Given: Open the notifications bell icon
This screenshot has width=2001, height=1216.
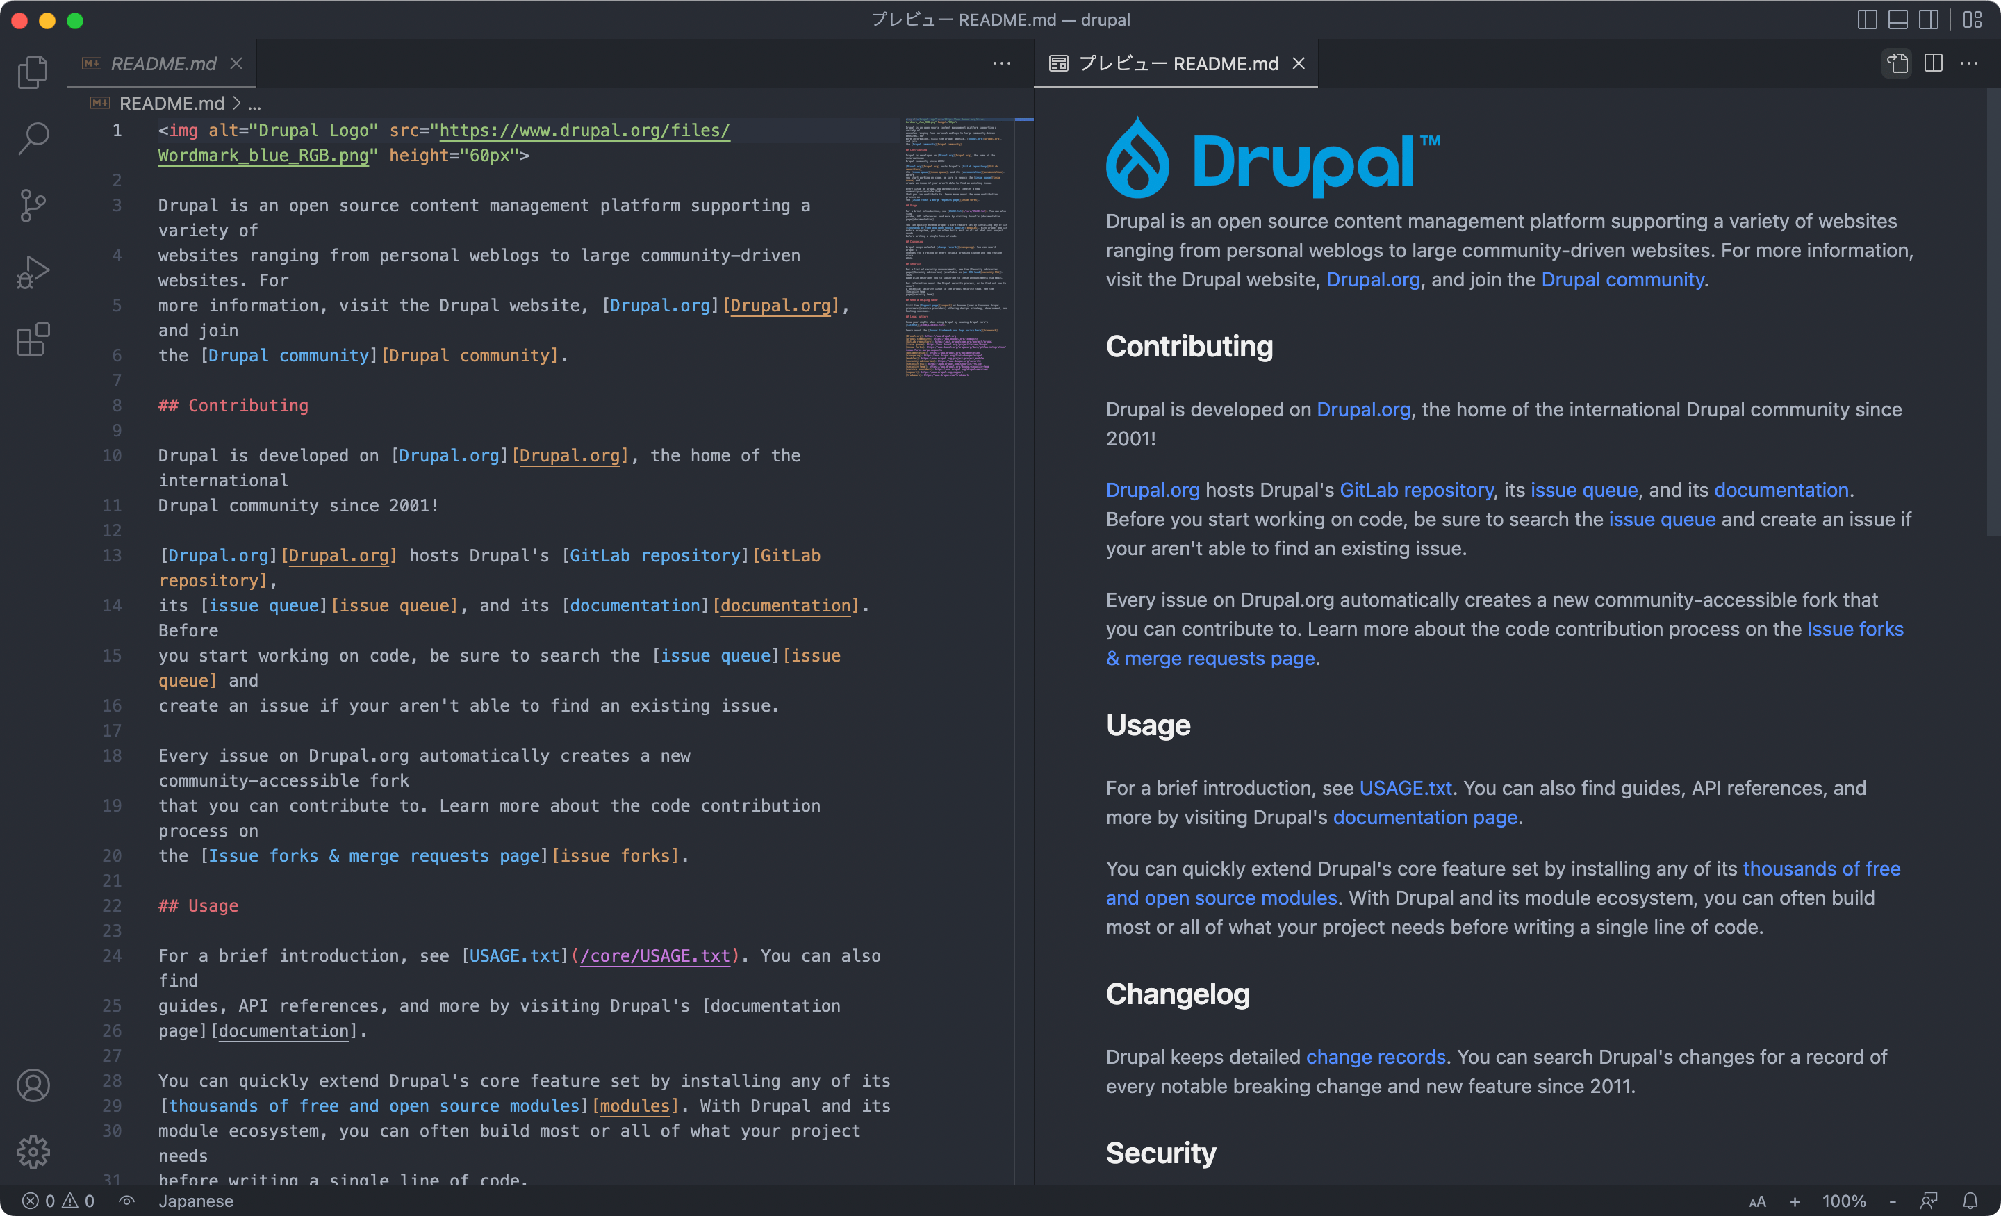Looking at the screenshot, I should [x=1970, y=1201].
